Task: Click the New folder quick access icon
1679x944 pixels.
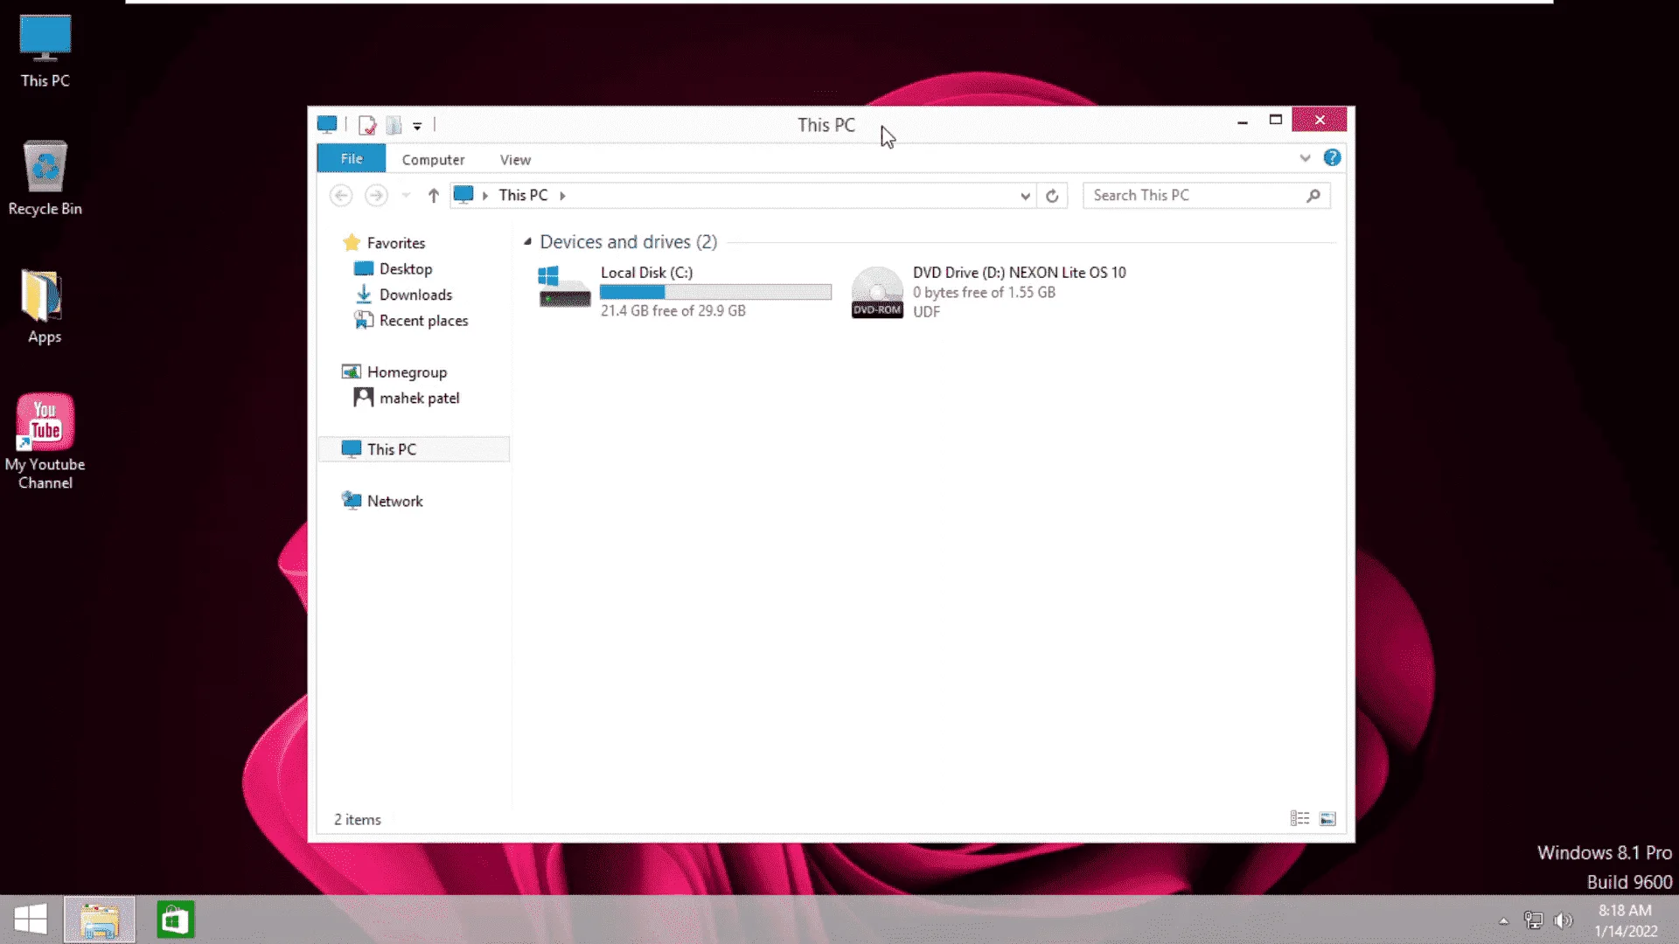Action: point(394,125)
